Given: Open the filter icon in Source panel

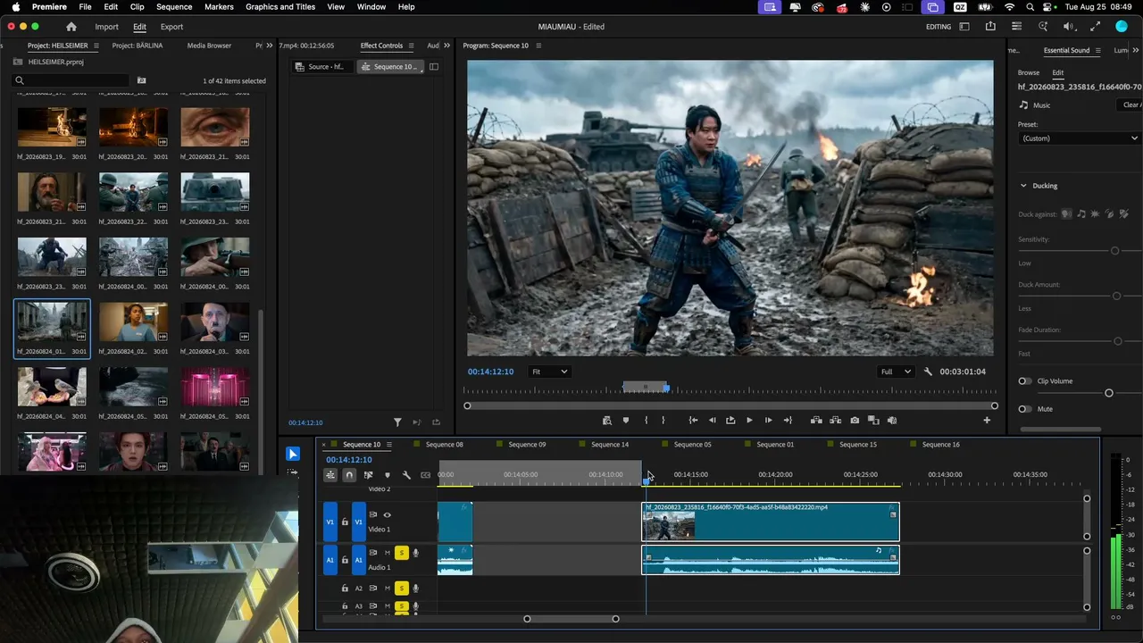Looking at the screenshot, I should (x=397, y=422).
